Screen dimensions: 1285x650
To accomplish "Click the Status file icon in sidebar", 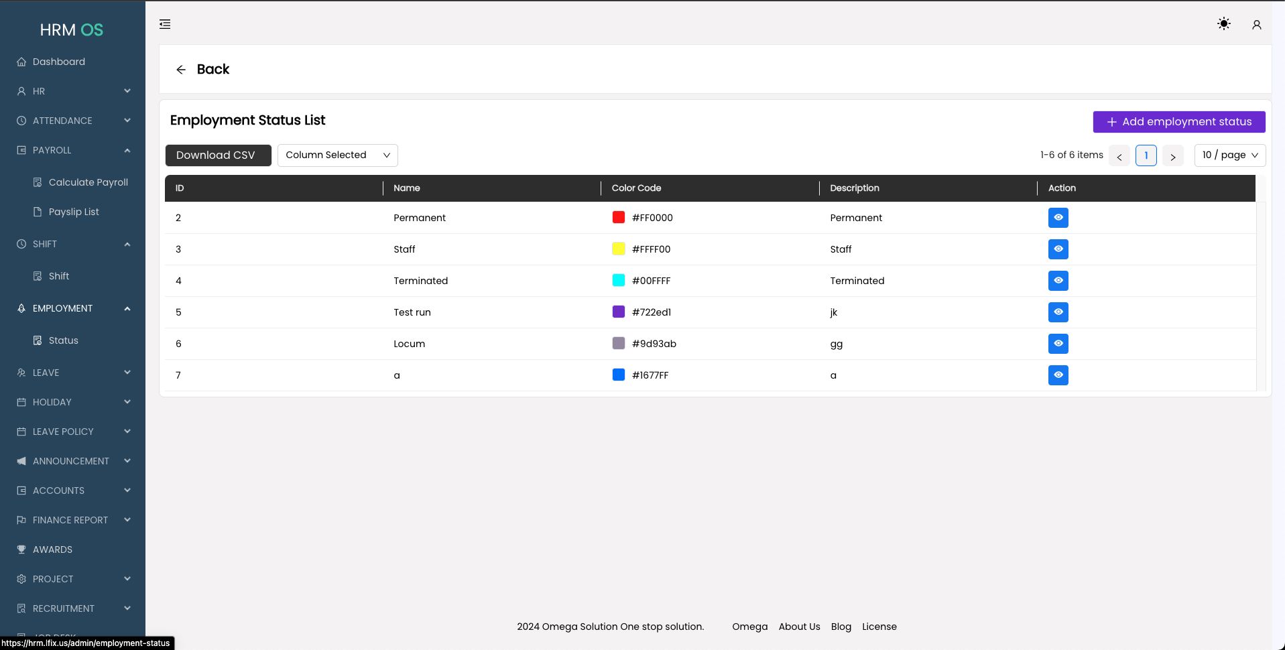I will (38, 340).
